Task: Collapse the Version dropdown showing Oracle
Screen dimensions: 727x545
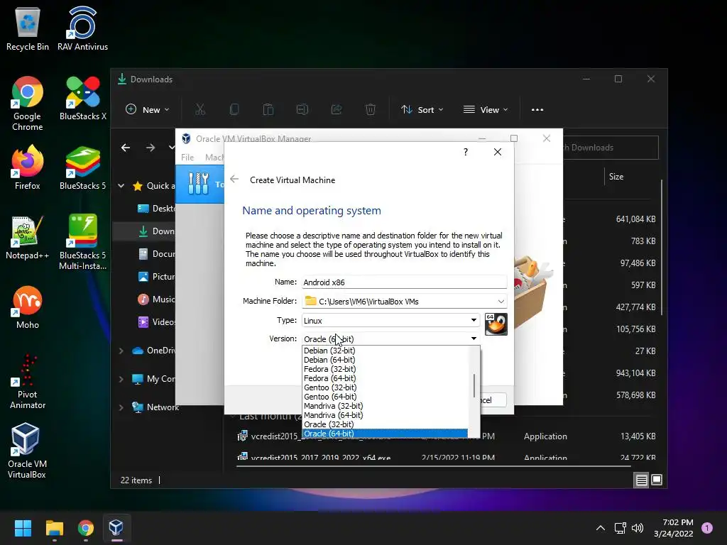Action: click(x=474, y=338)
